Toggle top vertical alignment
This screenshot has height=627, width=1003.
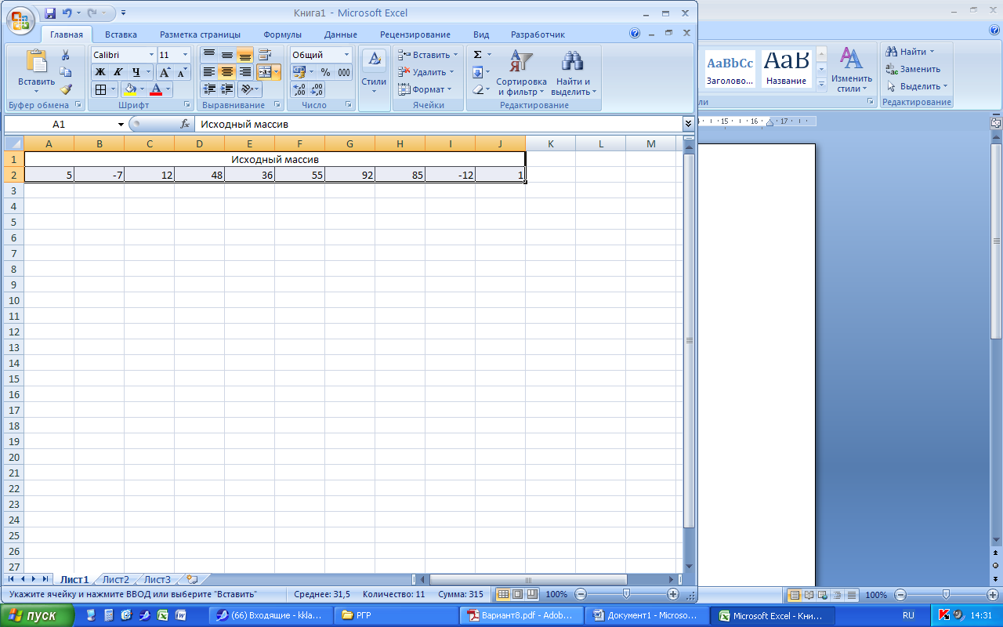[x=209, y=55]
